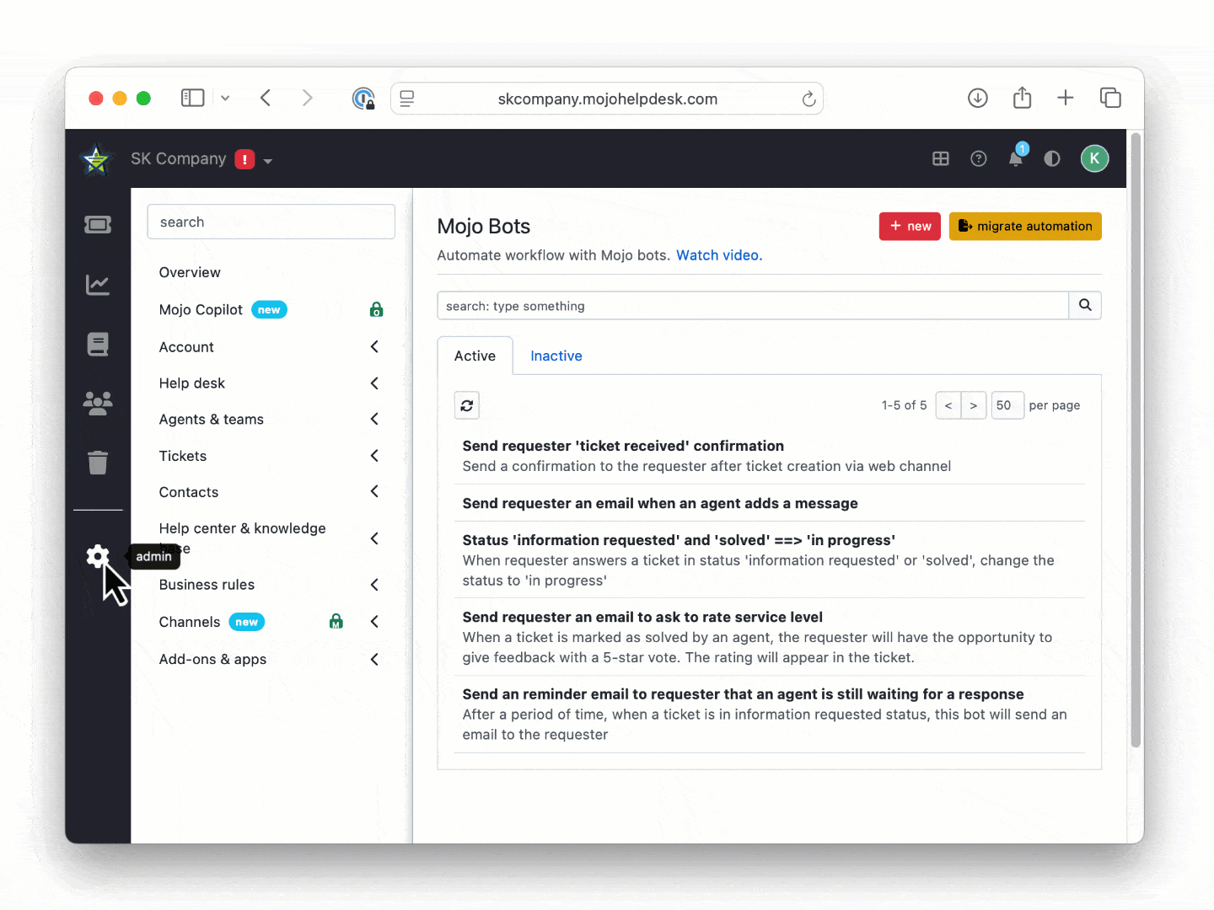Open the tickets icon in left sidebar
This screenshot has height=910, width=1214.
tap(98, 225)
